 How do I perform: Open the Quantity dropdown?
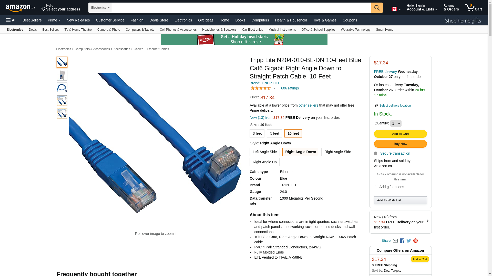[396, 123]
